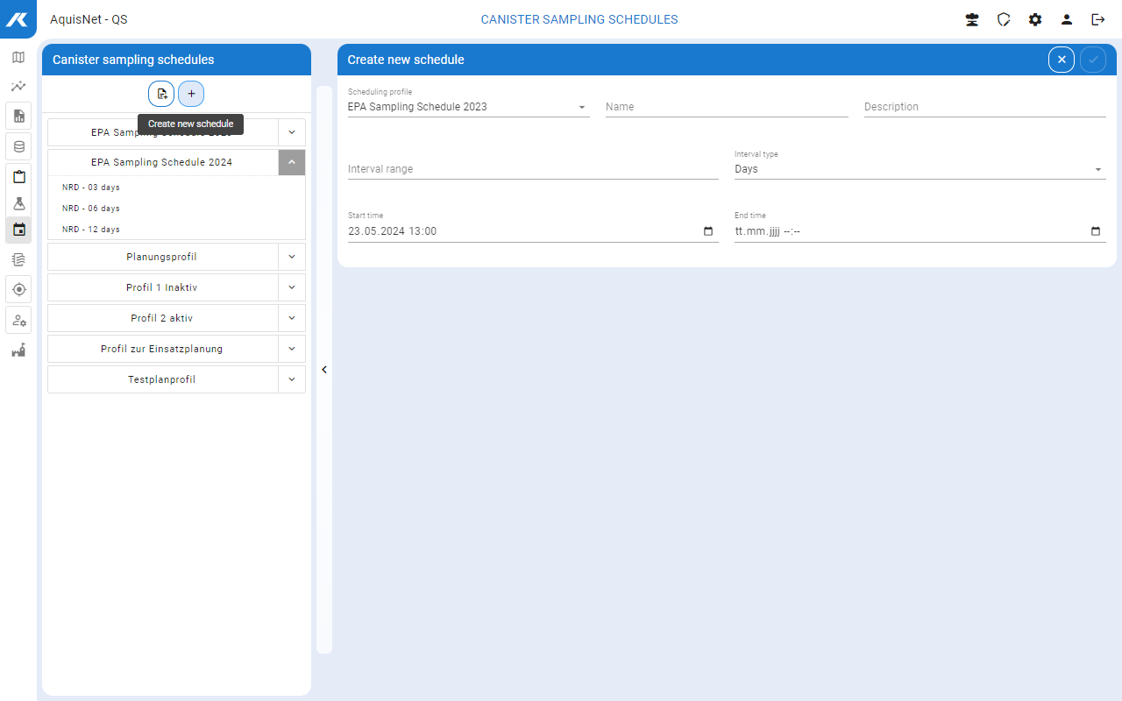Click the Name input field

(726, 107)
